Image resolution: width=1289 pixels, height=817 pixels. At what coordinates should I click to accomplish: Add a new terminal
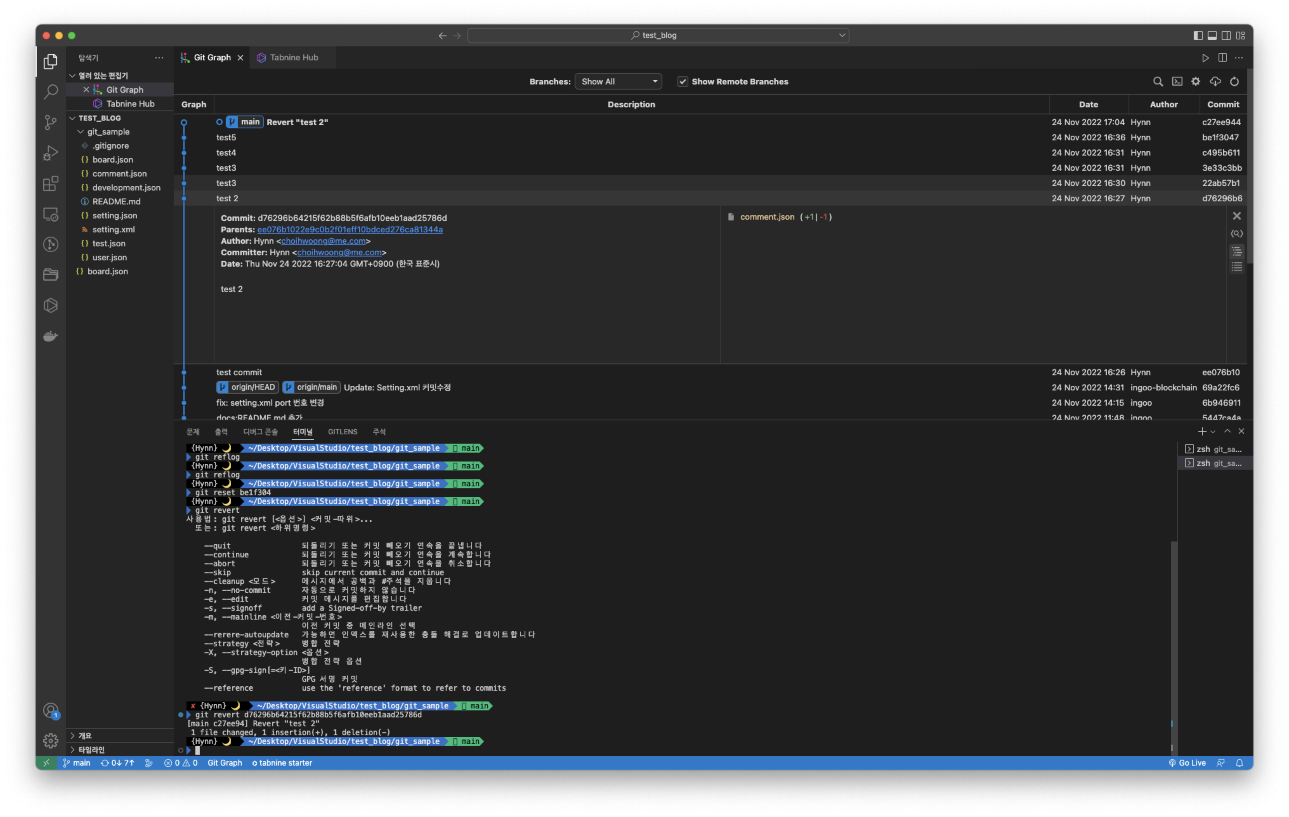point(1202,431)
